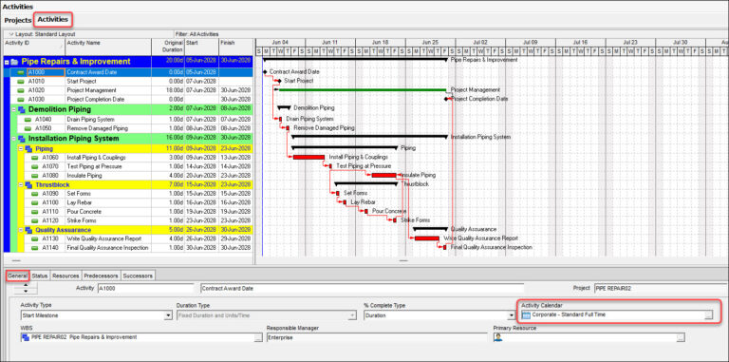Click the green Project Management Gantt bar
Image resolution: width=729 pixels, height=362 pixels.
point(362,90)
